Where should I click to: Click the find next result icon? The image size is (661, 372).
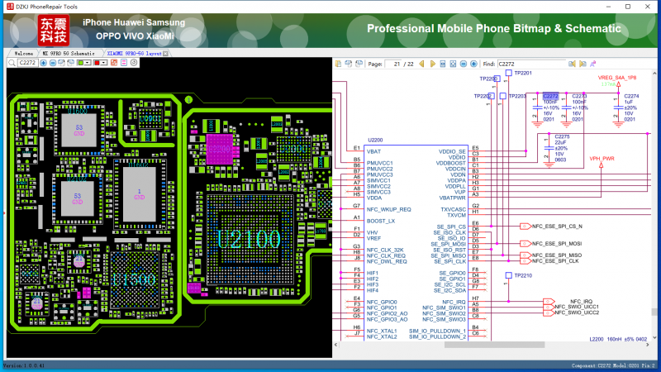(x=581, y=63)
